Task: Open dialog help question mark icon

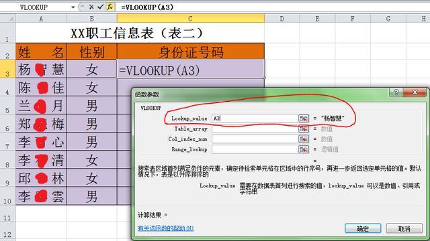Action: (396, 92)
